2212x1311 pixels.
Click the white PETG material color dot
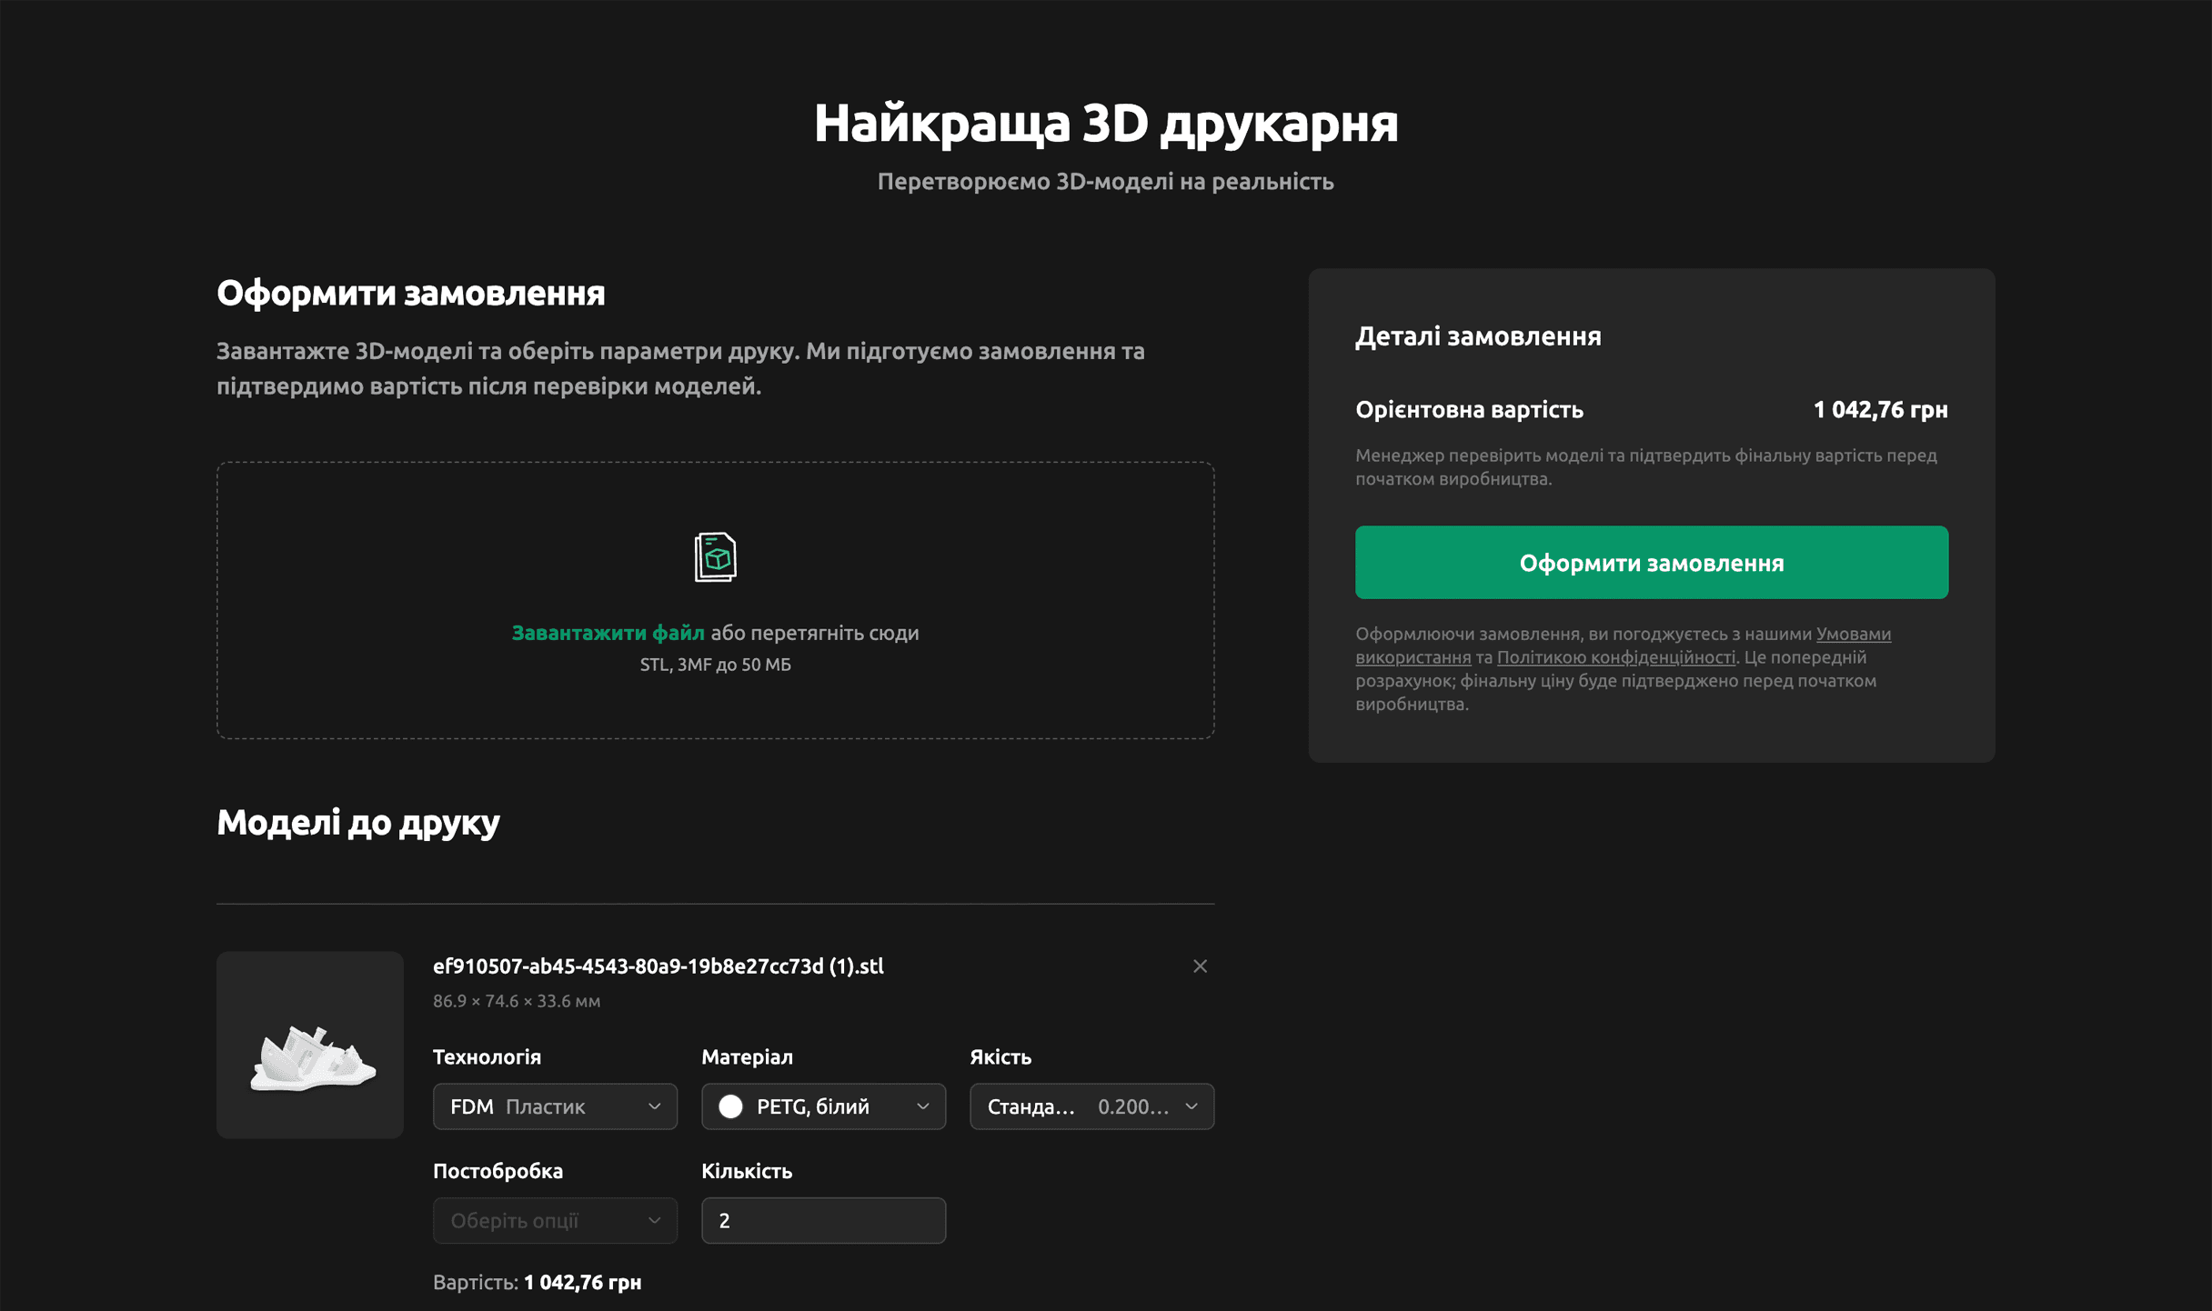[x=730, y=1106]
